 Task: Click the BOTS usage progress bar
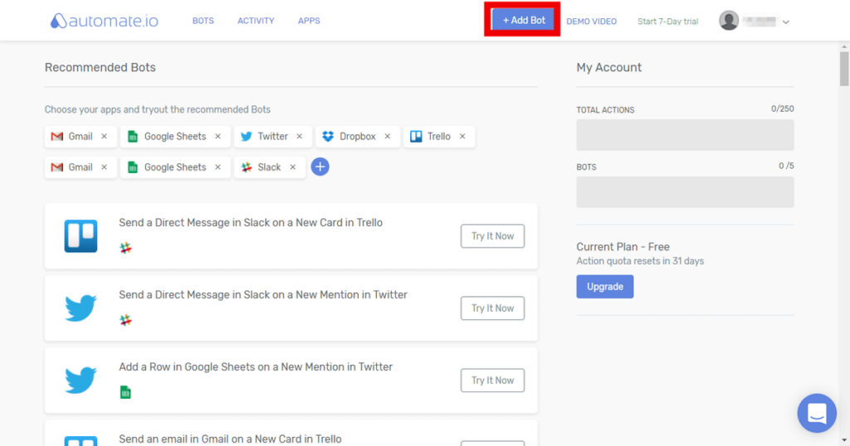click(685, 192)
